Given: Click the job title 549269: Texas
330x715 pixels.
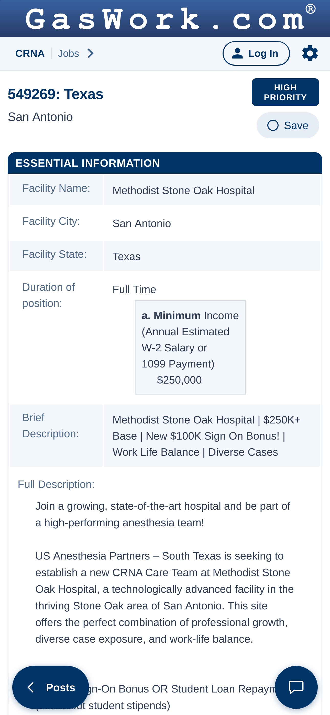Looking at the screenshot, I should tap(56, 94).
